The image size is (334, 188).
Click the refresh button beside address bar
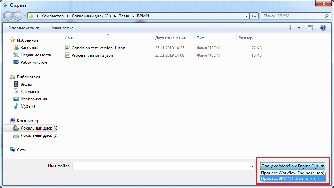click(x=254, y=16)
